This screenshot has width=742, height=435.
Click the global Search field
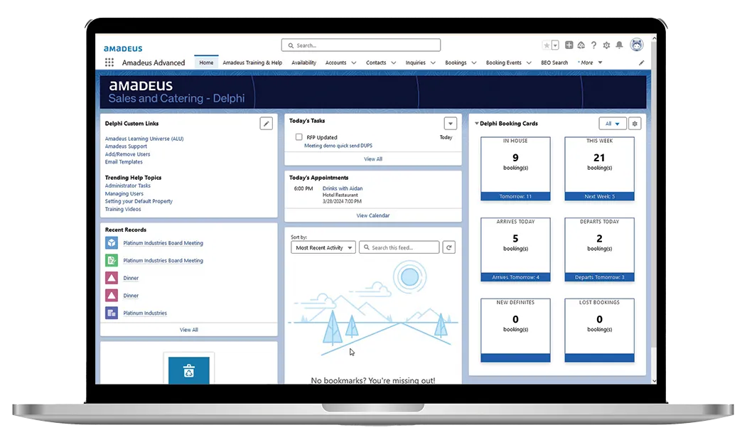360,45
